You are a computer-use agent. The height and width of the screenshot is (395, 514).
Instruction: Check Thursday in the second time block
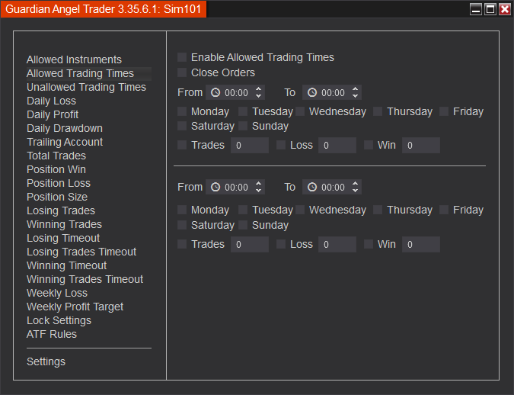(378, 210)
